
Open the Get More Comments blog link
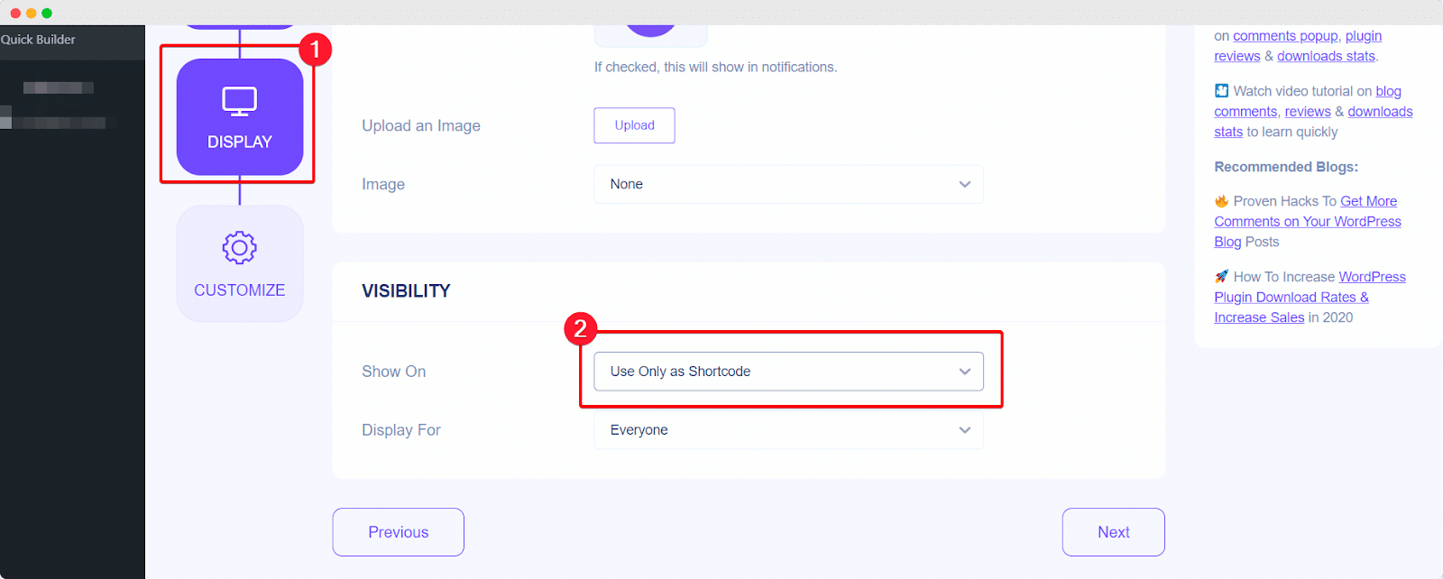click(x=1308, y=221)
